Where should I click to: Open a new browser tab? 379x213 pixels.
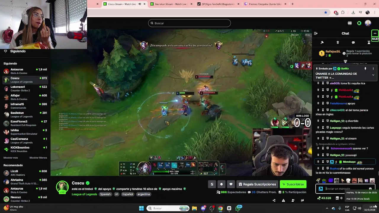click(293, 4)
